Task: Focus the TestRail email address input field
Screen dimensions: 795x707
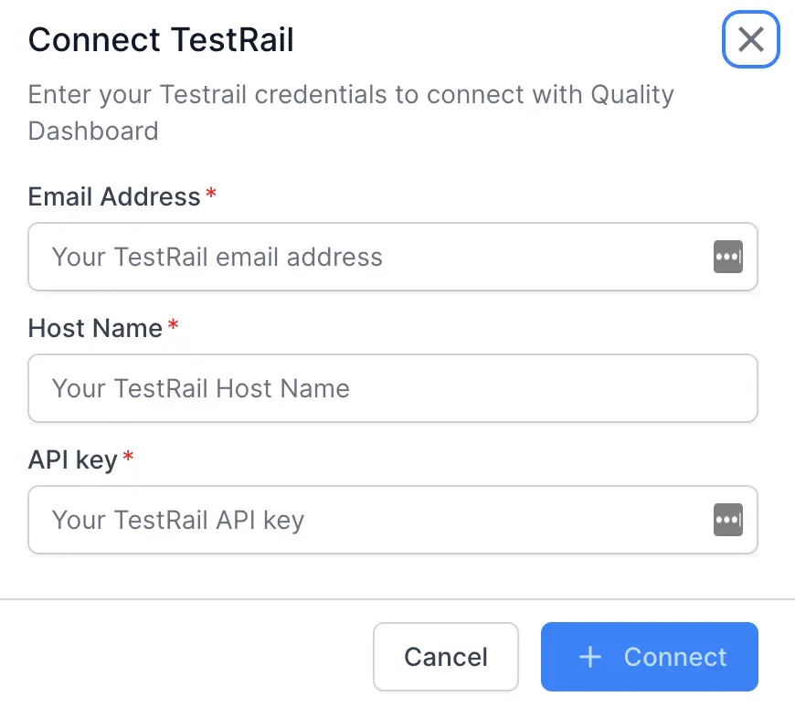Action: pyautogui.click(x=366, y=257)
